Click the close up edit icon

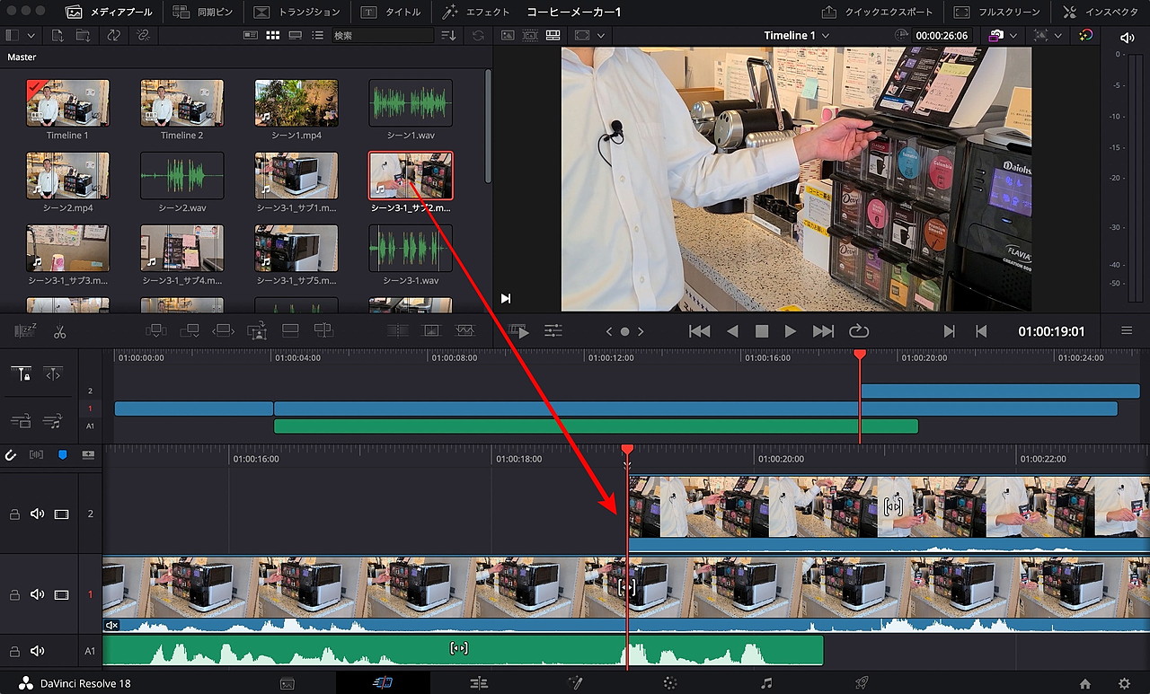(257, 331)
